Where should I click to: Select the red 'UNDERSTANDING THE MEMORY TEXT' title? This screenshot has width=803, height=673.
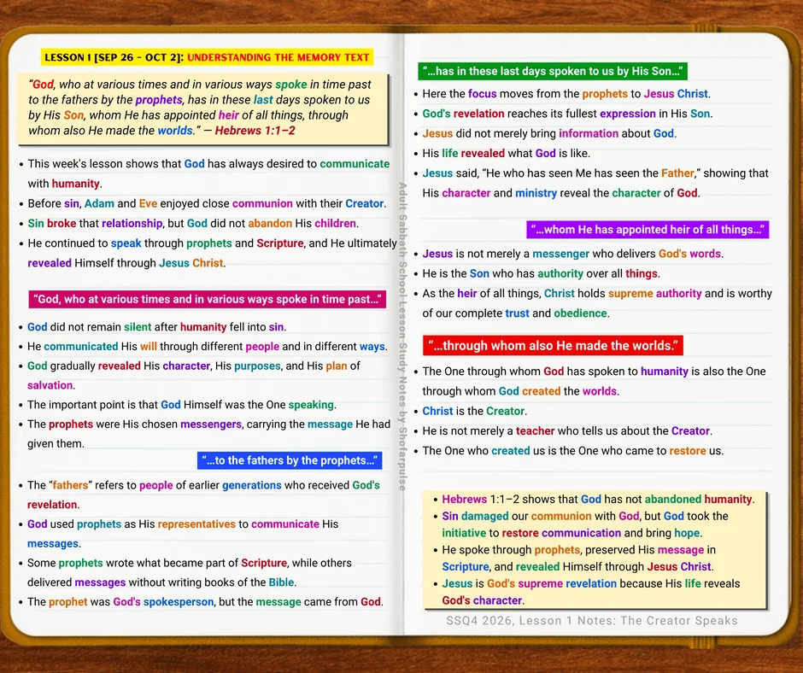(278, 57)
